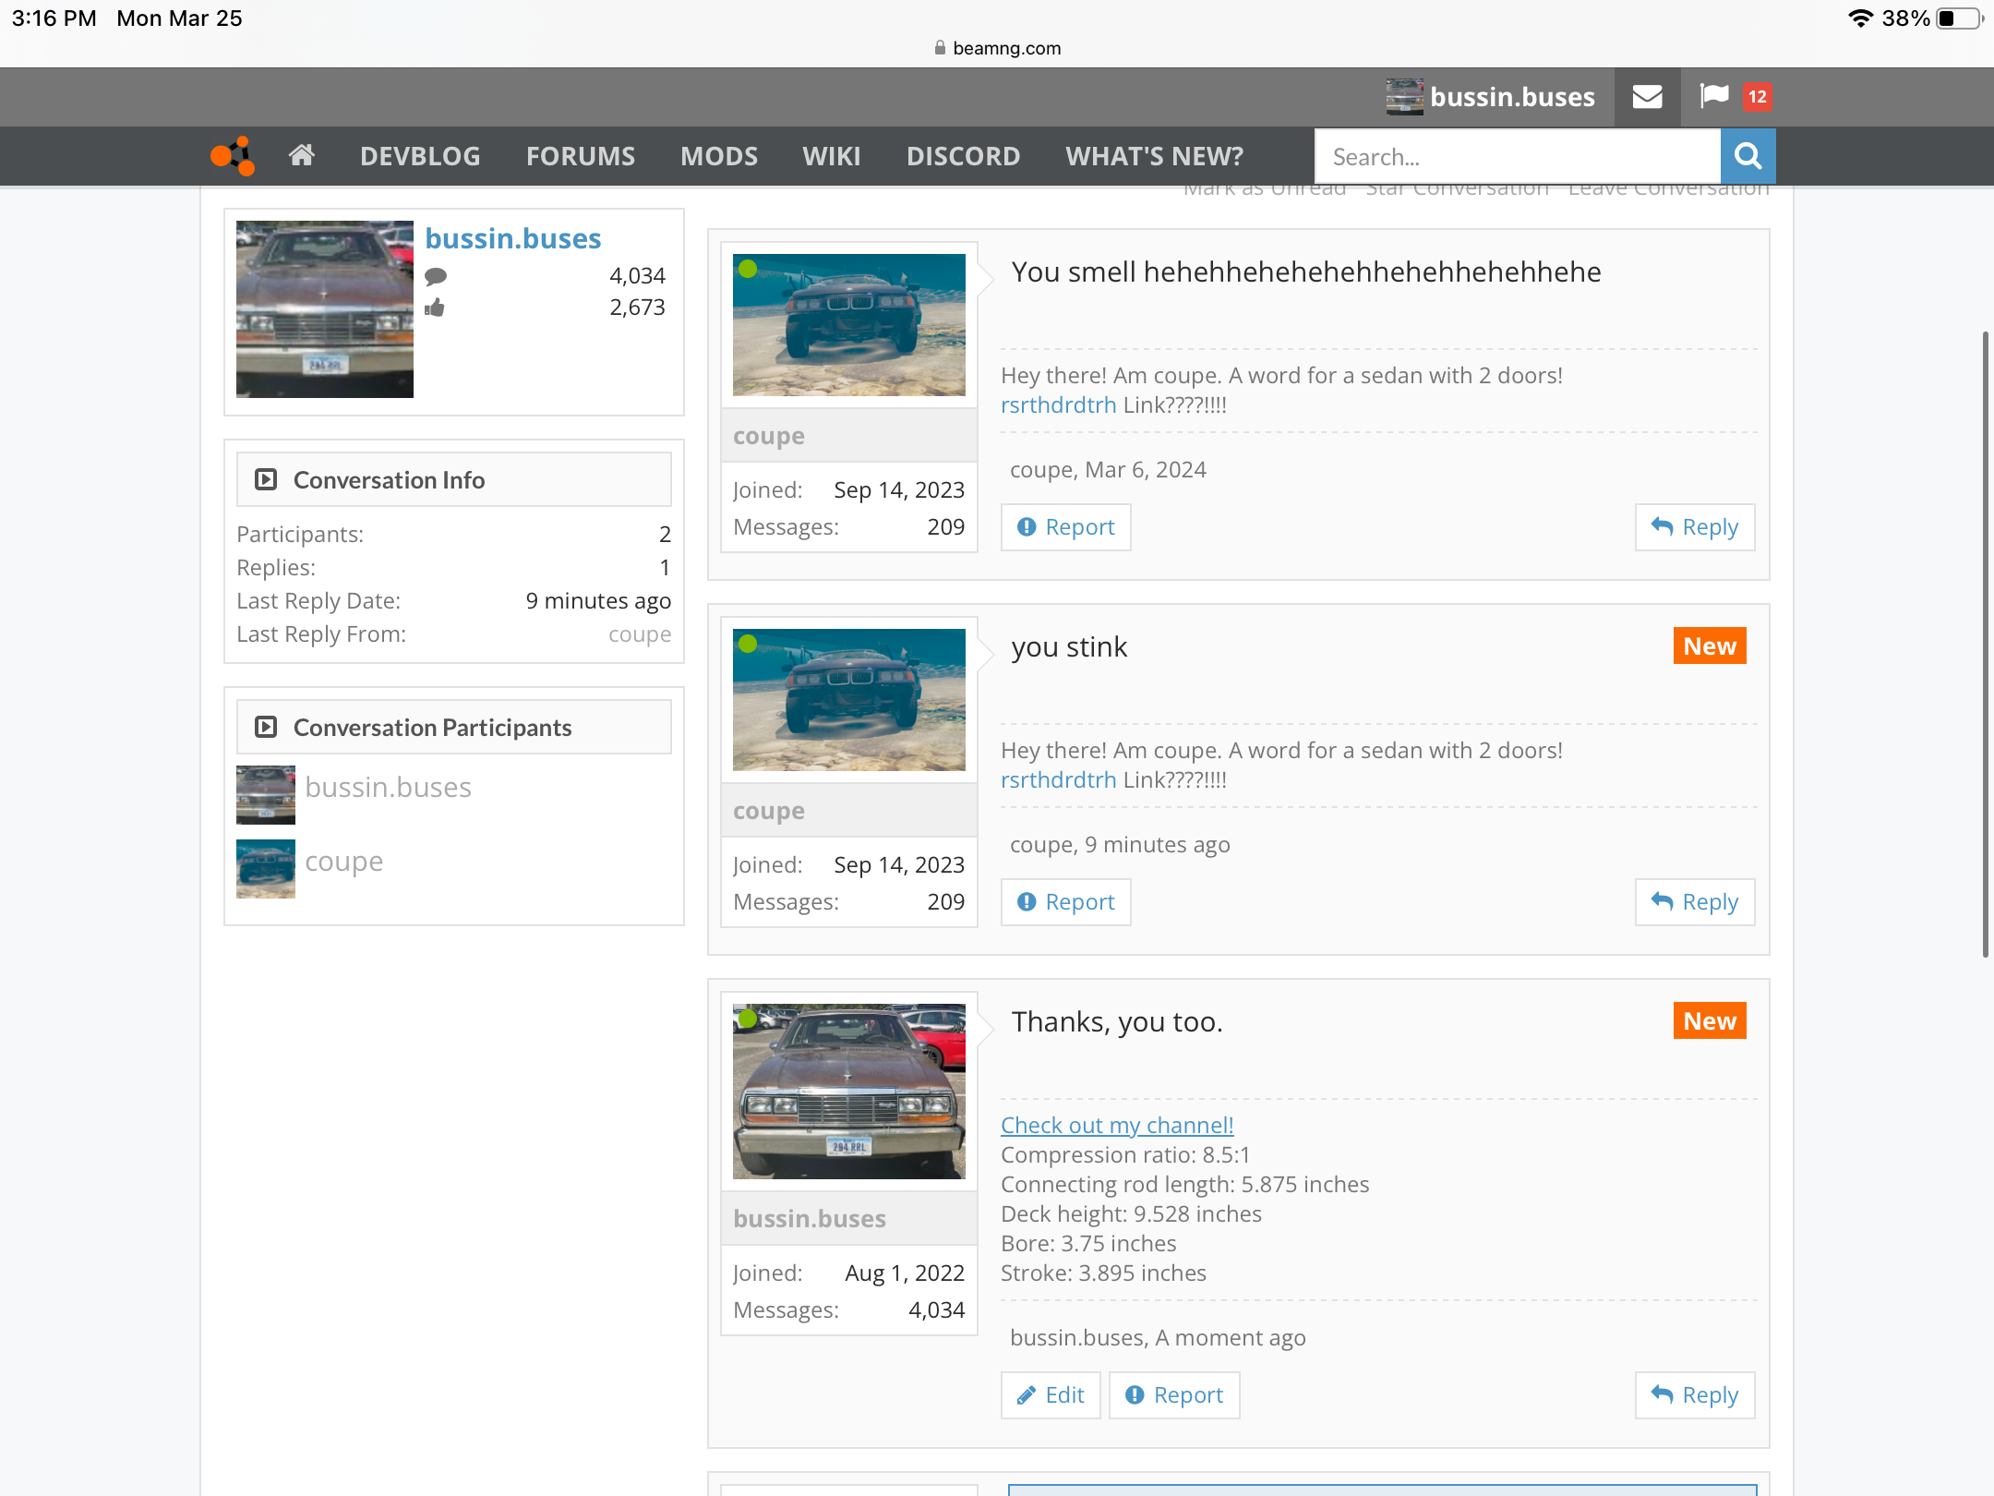The width and height of the screenshot is (1994, 1496).
Task: Open the DEVBLOG menu item
Action: (420, 156)
